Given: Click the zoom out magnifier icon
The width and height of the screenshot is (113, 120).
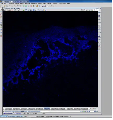Looking at the screenshot, I should (x=92, y=10).
